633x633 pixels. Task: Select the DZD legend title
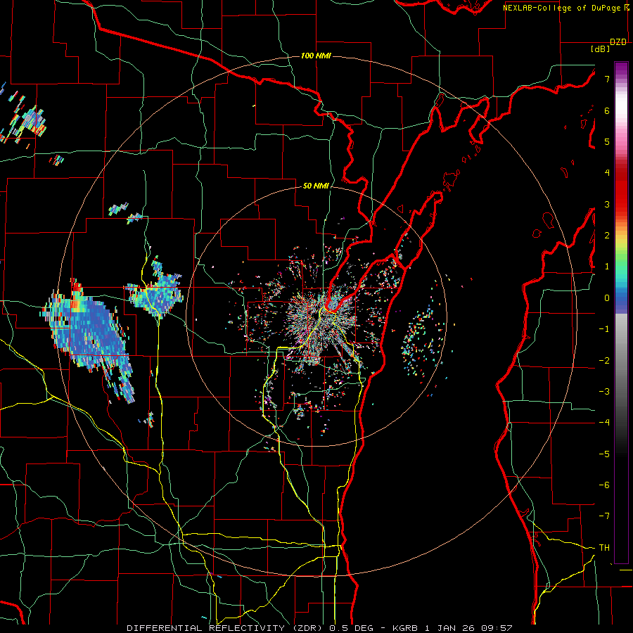coord(618,42)
